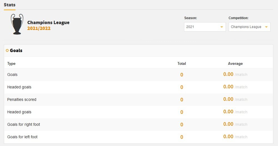Click the Season dropdown arrow
The height and width of the screenshot is (146, 278).
222,27
